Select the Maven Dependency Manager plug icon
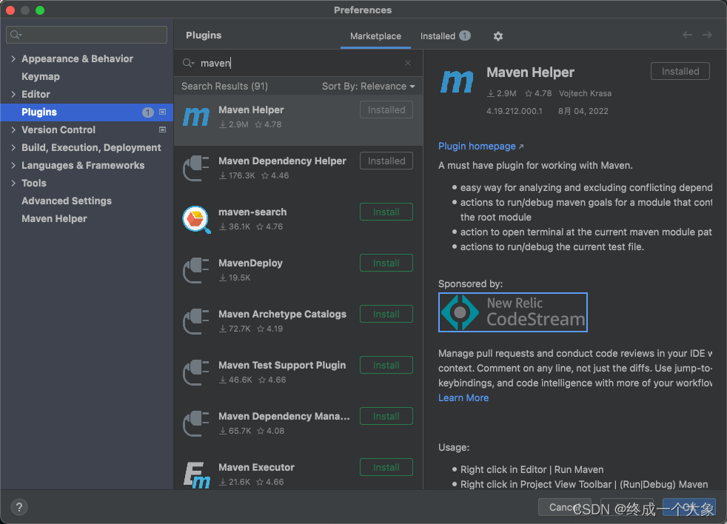This screenshot has width=727, height=524. (196, 423)
